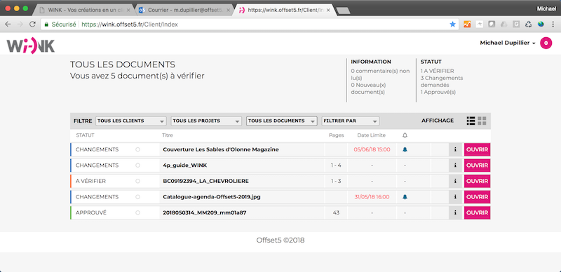Click the pink user avatar circle

pos(546,43)
